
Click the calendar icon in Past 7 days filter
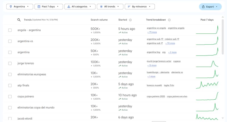pyautogui.click(x=39, y=7)
